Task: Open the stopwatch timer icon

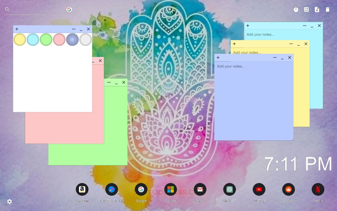Action: 296,9
